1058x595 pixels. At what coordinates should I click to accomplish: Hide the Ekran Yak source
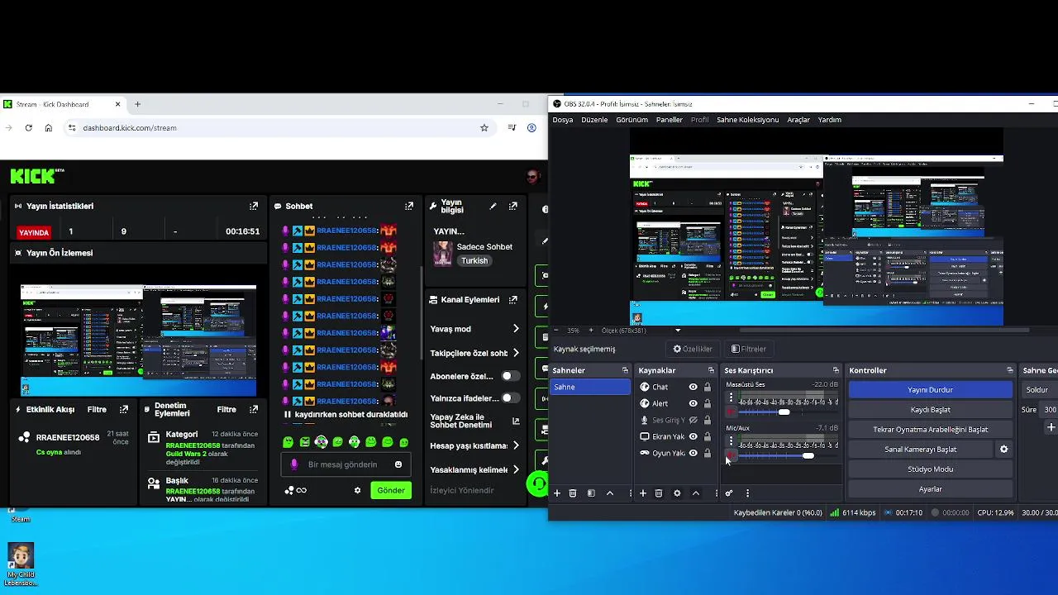(x=693, y=436)
